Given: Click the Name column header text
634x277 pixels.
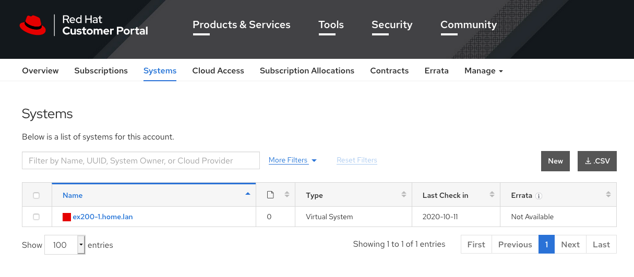Looking at the screenshot, I should point(73,195).
